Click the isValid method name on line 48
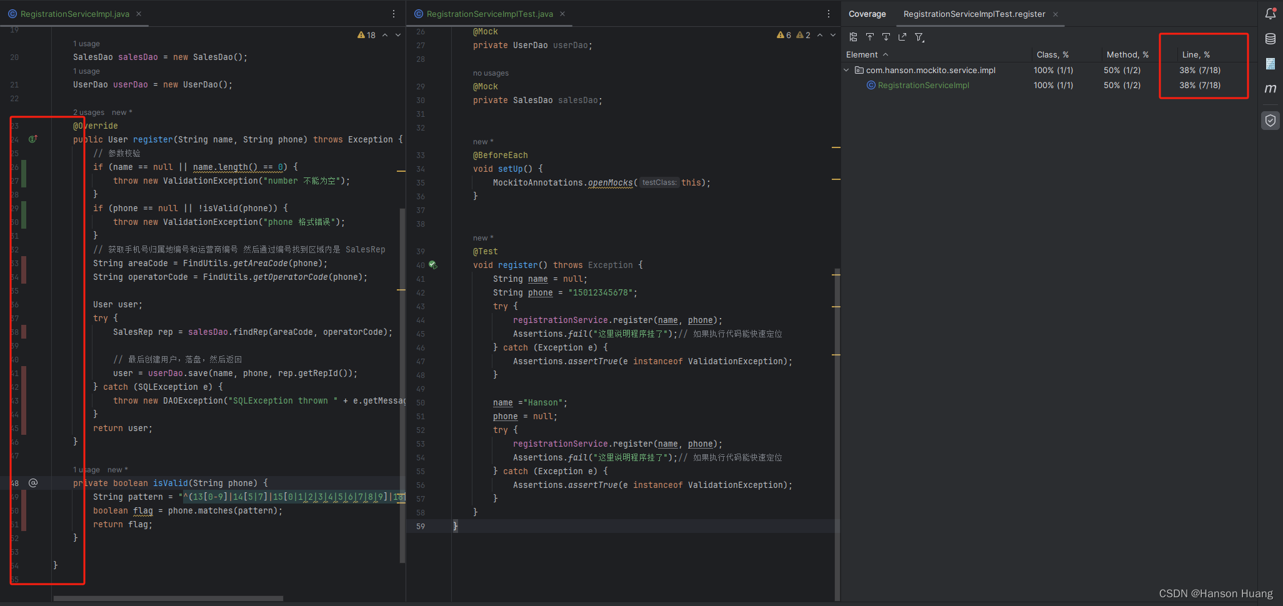 point(171,483)
